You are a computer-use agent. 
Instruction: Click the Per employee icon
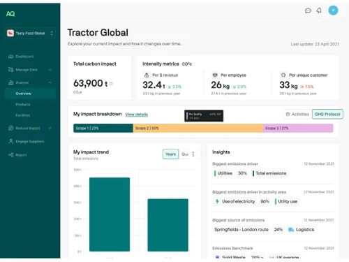[215, 75]
